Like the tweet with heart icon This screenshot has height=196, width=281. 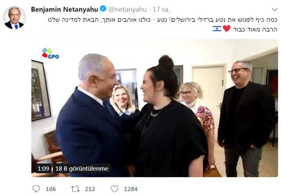click(x=115, y=189)
